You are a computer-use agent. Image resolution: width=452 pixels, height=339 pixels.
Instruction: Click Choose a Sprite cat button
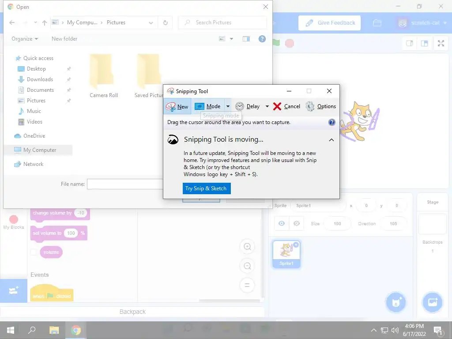tap(396, 302)
